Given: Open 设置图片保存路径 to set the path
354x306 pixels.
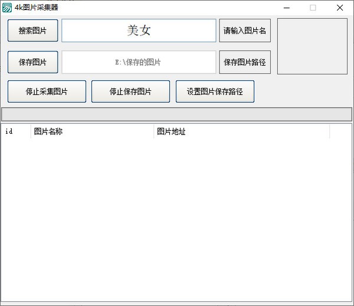Looking at the screenshot, I should pos(215,91).
